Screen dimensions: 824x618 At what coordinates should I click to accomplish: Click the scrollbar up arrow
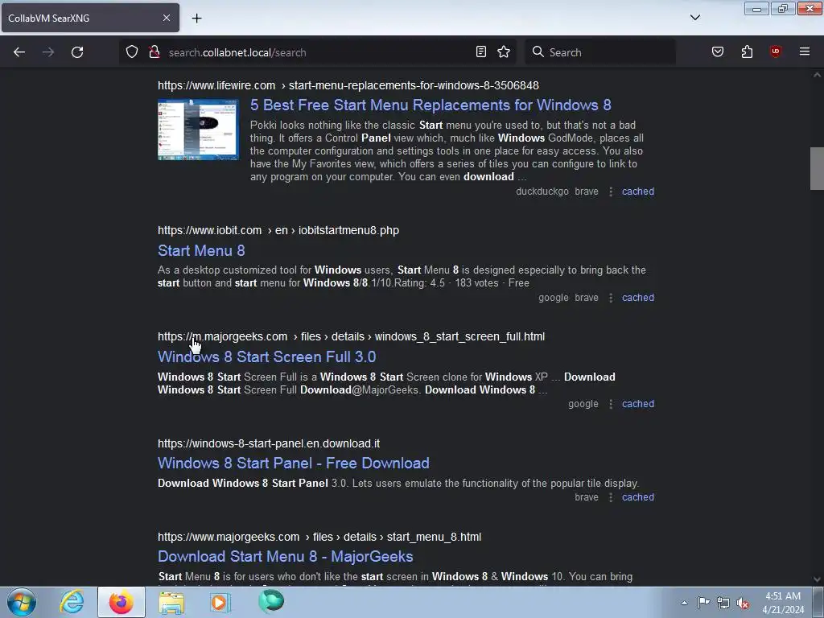click(x=817, y=75)
